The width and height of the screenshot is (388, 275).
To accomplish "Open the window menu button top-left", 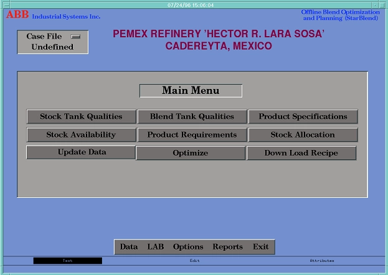I will [x=6, y=5].
